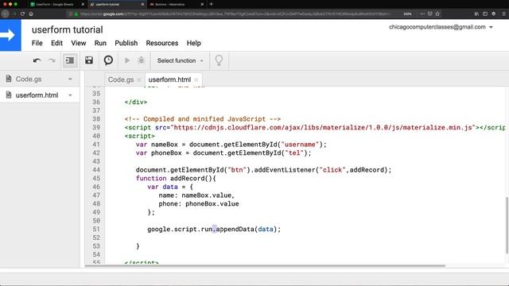Open account dropdown next to email address

click(x=491, y=27)
